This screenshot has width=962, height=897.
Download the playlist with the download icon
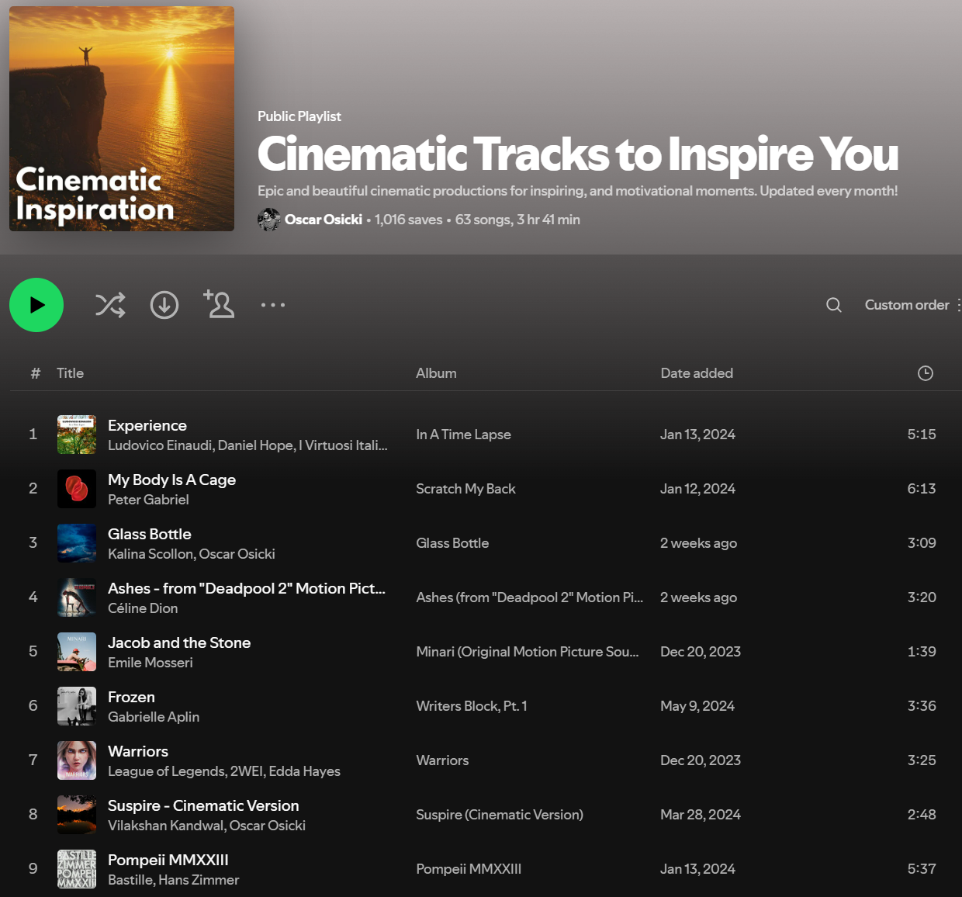click(164, 305)
